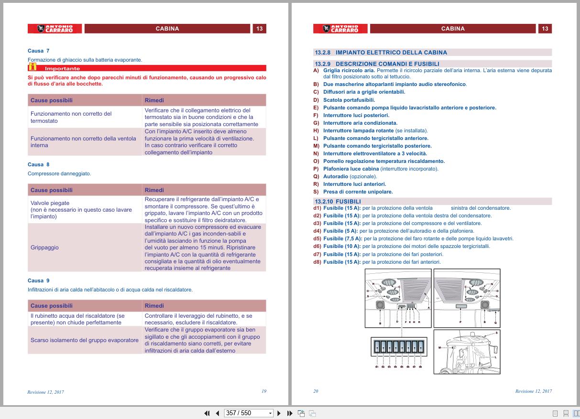
Task: Click 'Causa 8' heading
Action: tap(38, 164)
